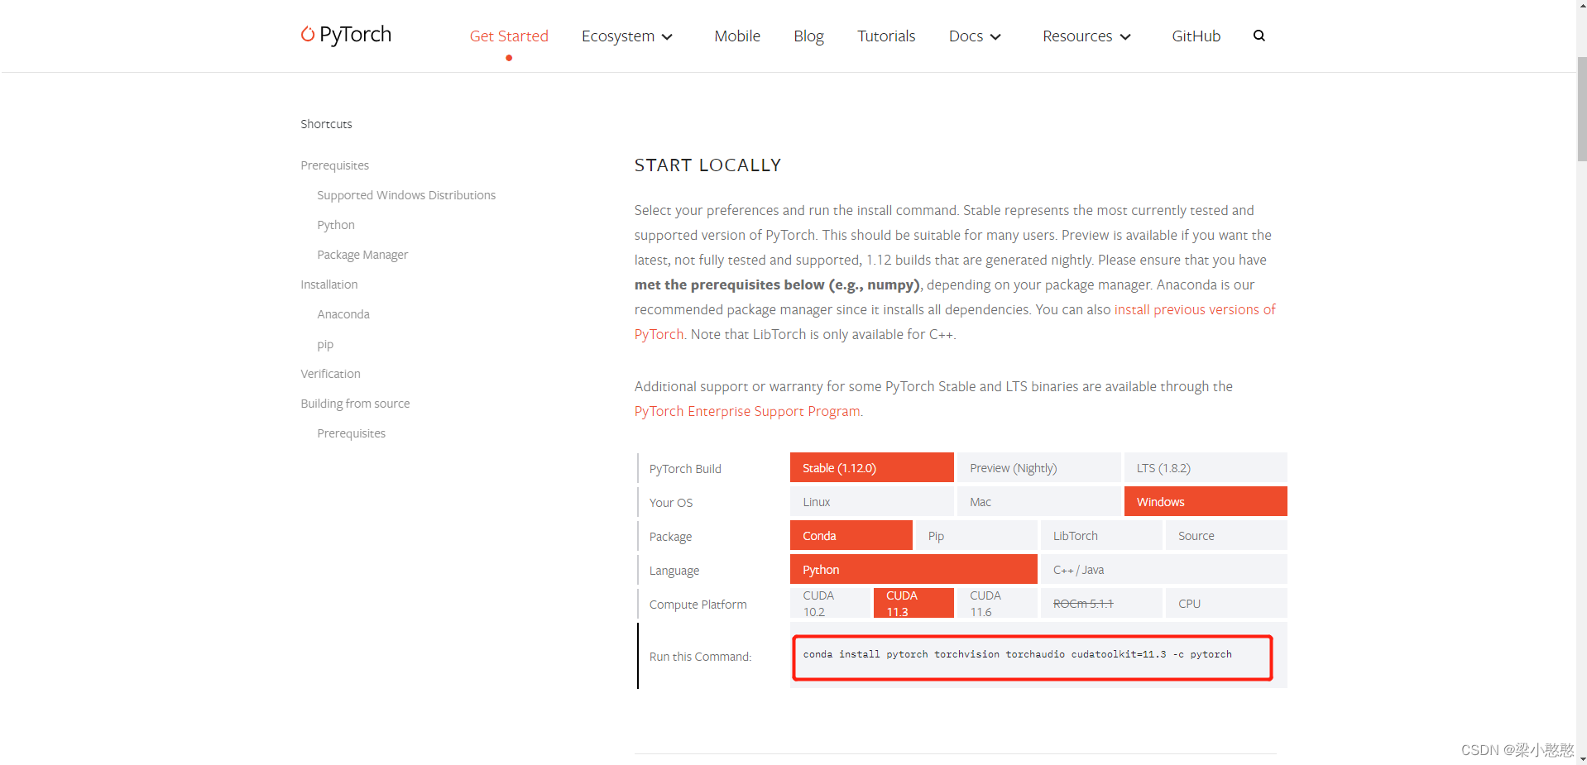Select the Source package option
The height and width of the screenshot is (765, 1587).
(1226, 535)
